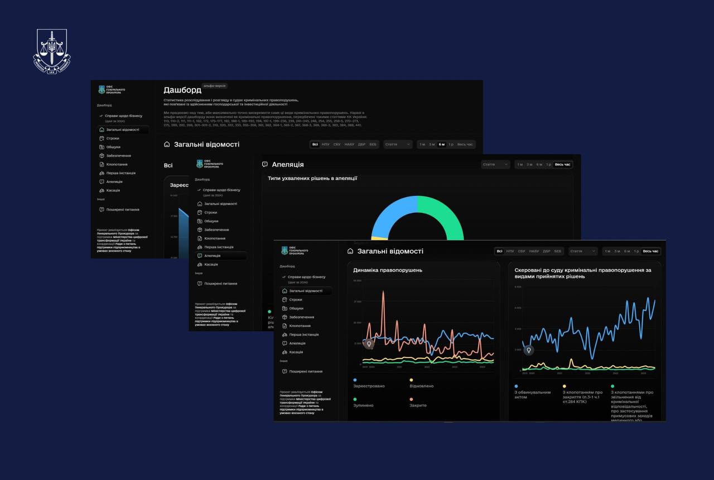Select Весь час period in front window

pos(650,251)
